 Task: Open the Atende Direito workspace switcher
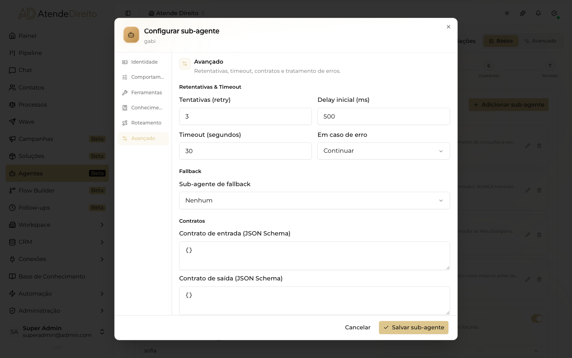pos(177,13)
